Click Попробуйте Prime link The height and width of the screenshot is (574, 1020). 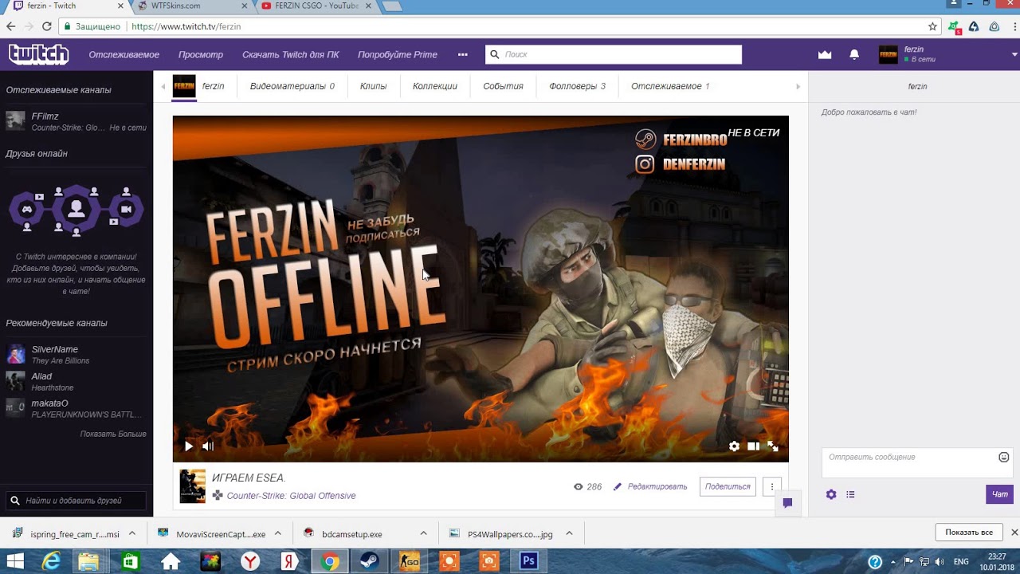point(398,55)
